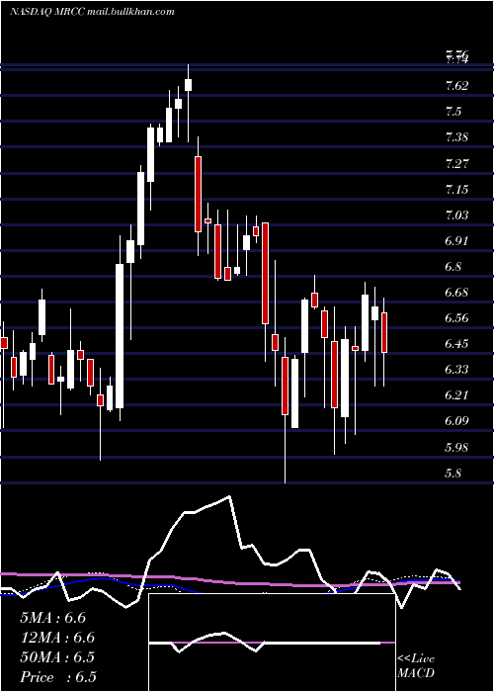
Task: Click the '50MA : 6.5' readout
Action: click(56, 657)
